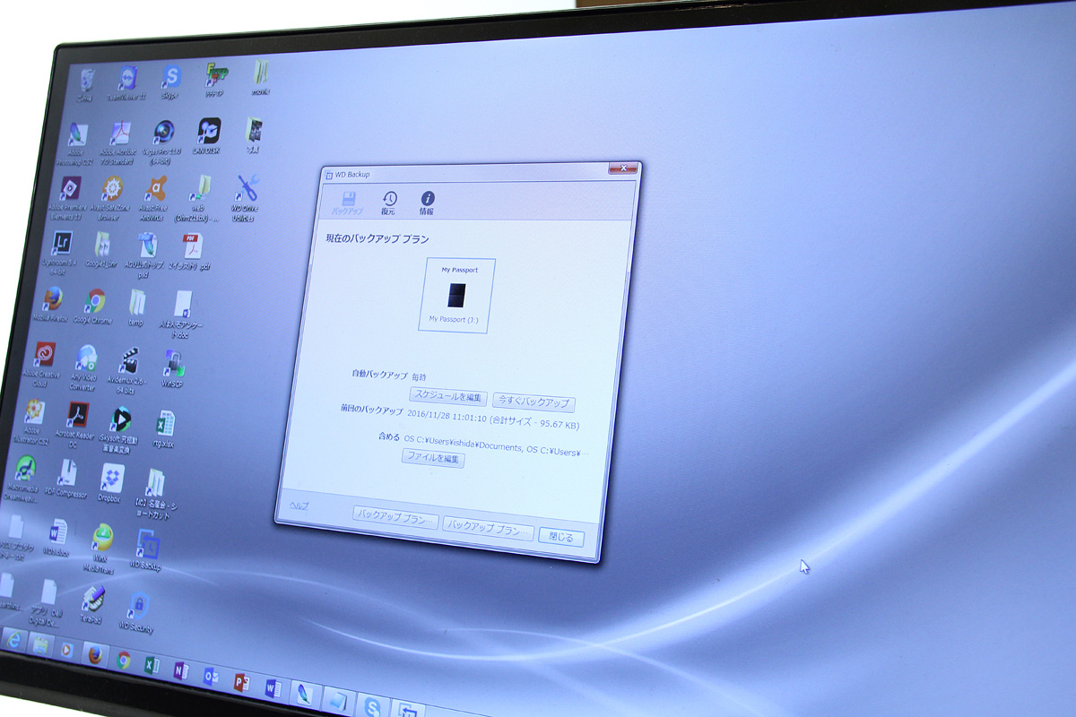Screen dimensions: 1076x717
Task: Open the Adobe Creative Cloud shortcut
Action: (43, 365)
